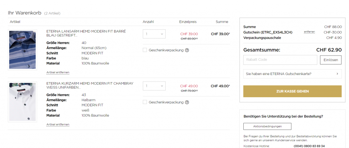Proceed with Zur Kasse gehen button
Viewport: 349px width, 148px height.
[x=292, y=91]
